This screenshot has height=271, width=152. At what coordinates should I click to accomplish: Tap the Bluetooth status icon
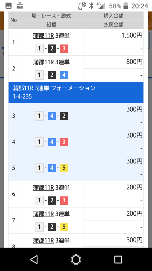[91, 6]
